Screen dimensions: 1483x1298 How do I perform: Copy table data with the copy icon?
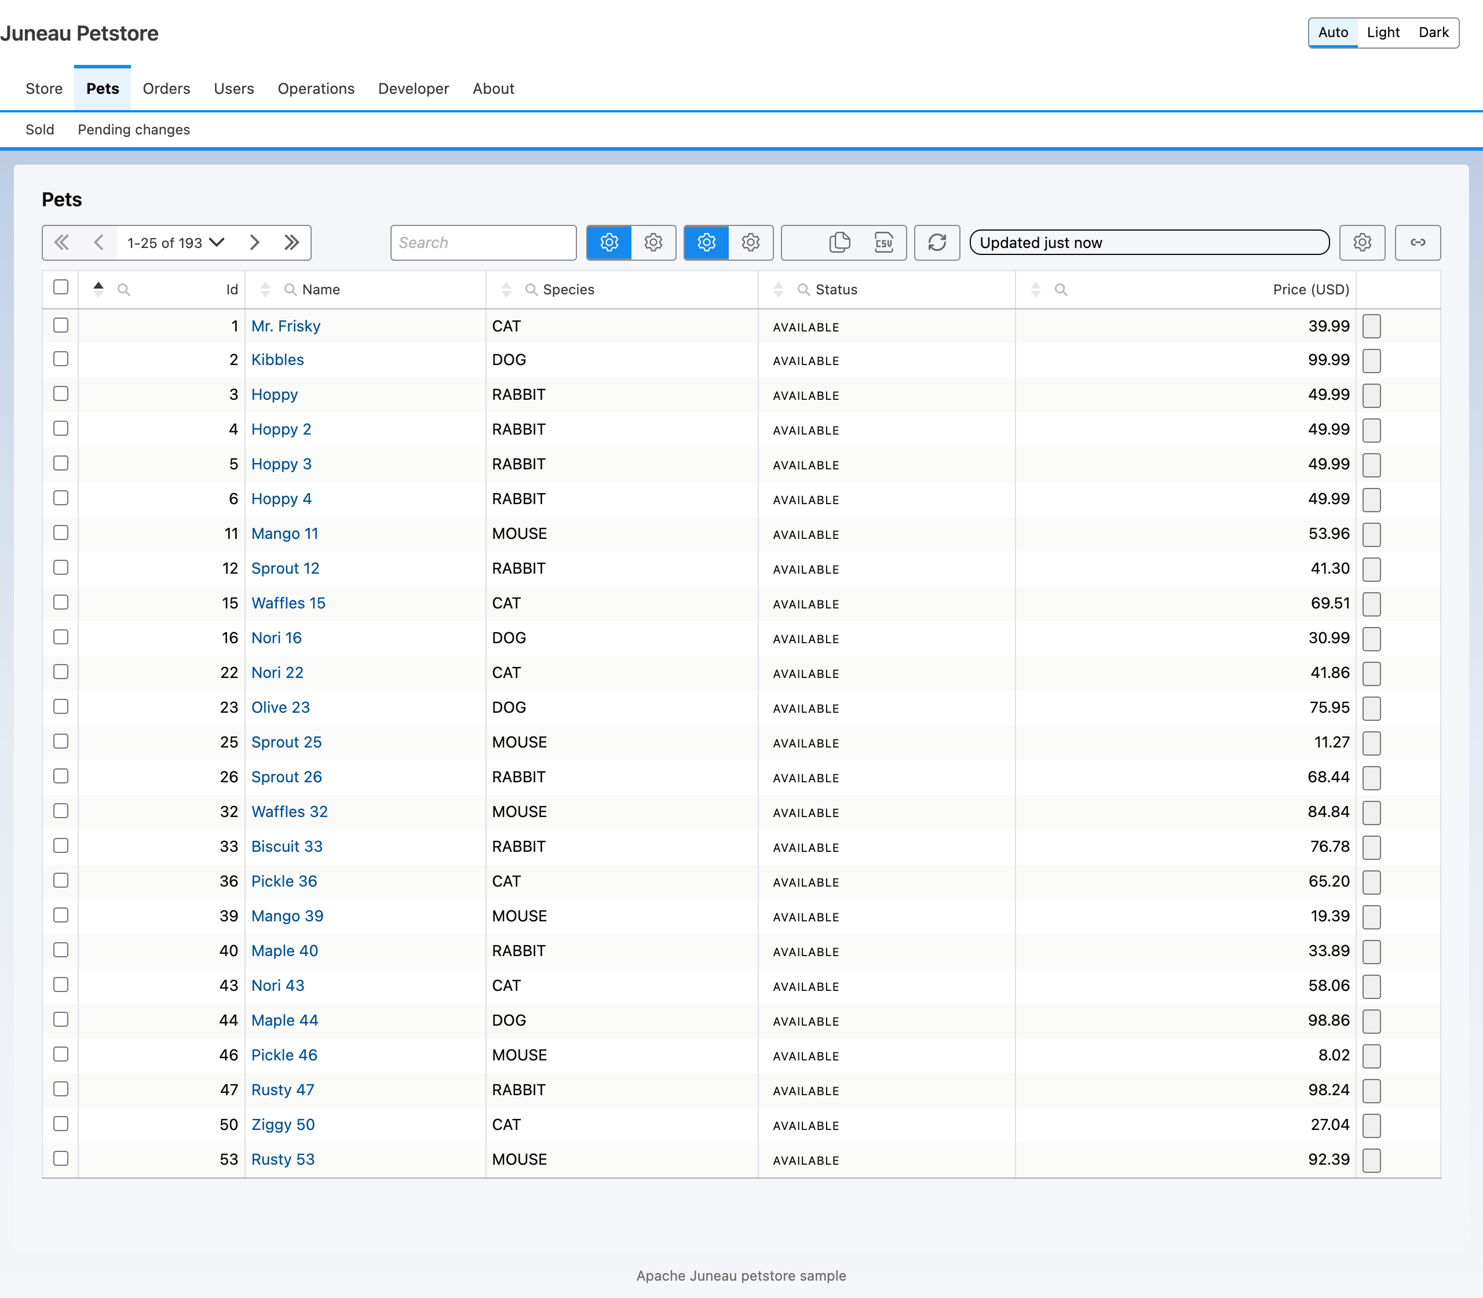tap(839, 243)
